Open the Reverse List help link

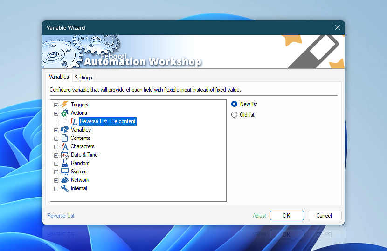[61, 216]
